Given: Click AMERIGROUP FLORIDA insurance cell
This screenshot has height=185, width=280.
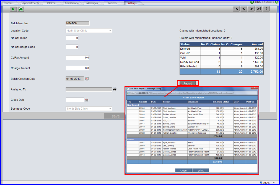Looking at the screenshot, I should point(198,130).
